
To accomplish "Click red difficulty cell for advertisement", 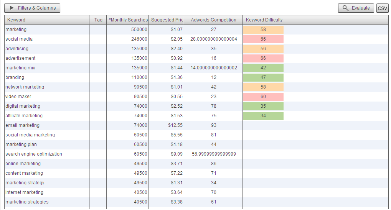I will point(263,58).
